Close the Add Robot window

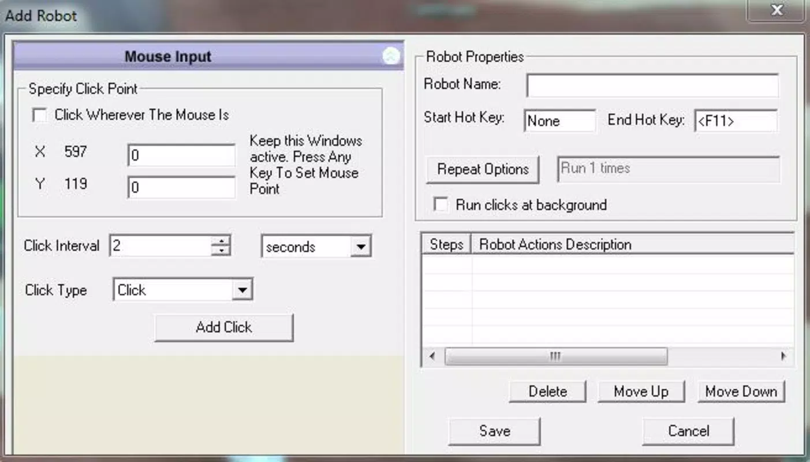(x=777, y=10)
